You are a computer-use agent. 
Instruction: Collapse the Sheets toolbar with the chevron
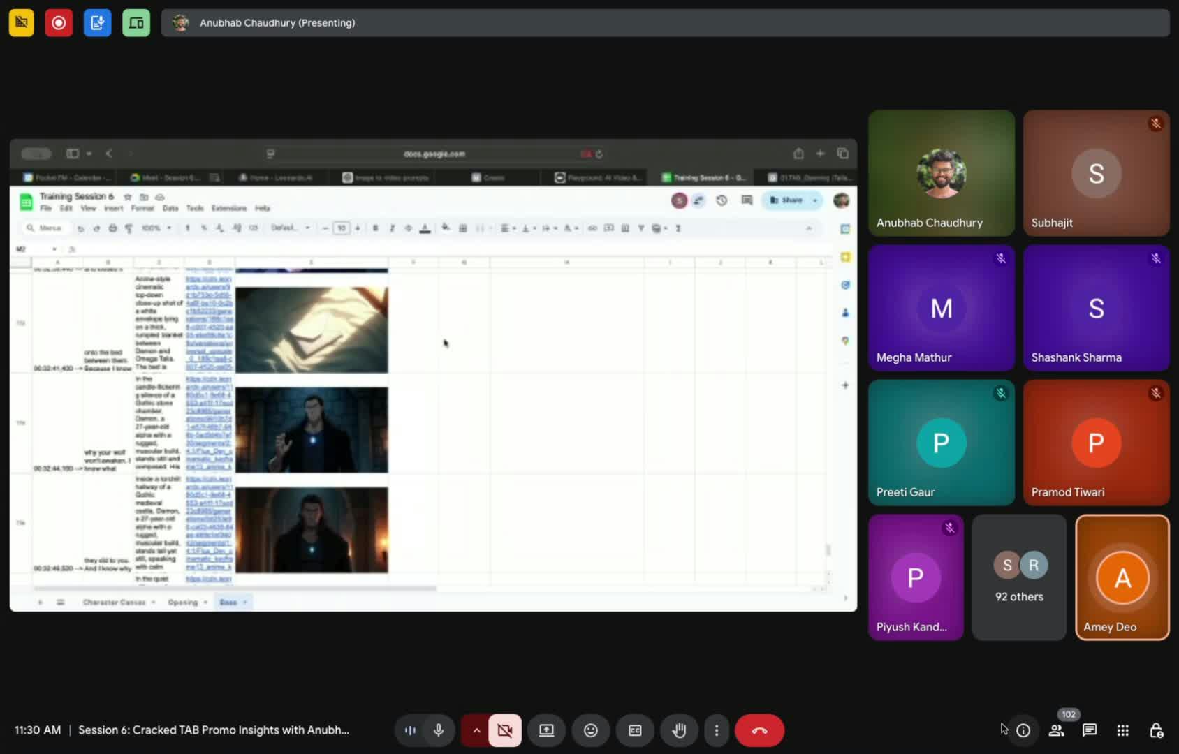tap(809, 228)
